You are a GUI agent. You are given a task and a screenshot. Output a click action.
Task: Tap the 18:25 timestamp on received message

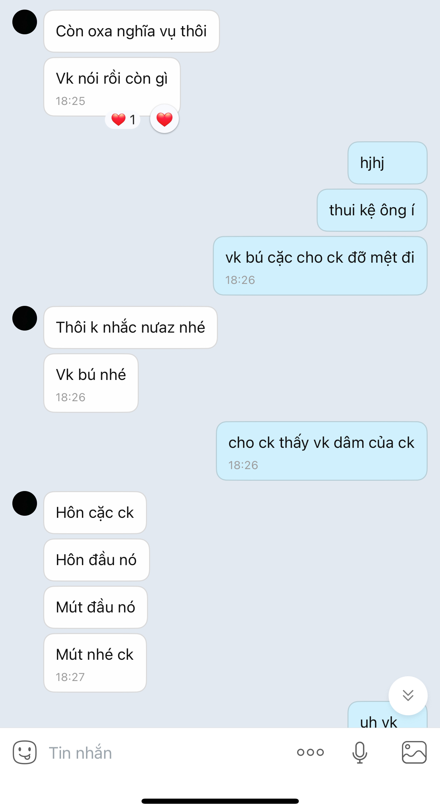(x=70, y=101)
